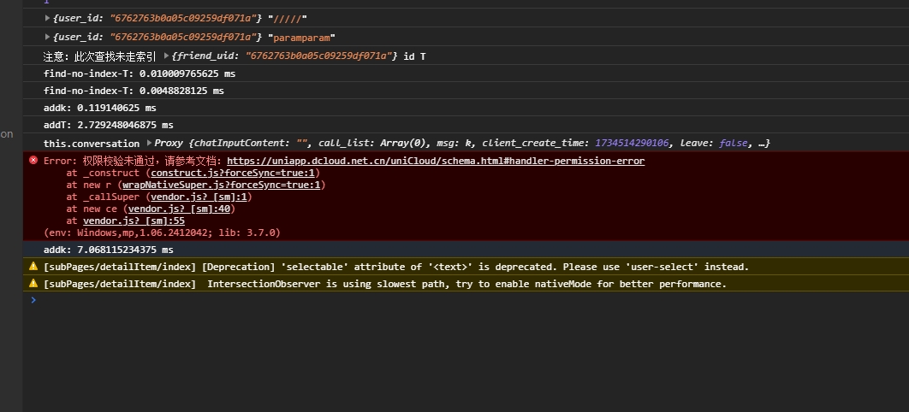Click the addT: 2.729248046875 ms log entry

click(x=108, y=125)
